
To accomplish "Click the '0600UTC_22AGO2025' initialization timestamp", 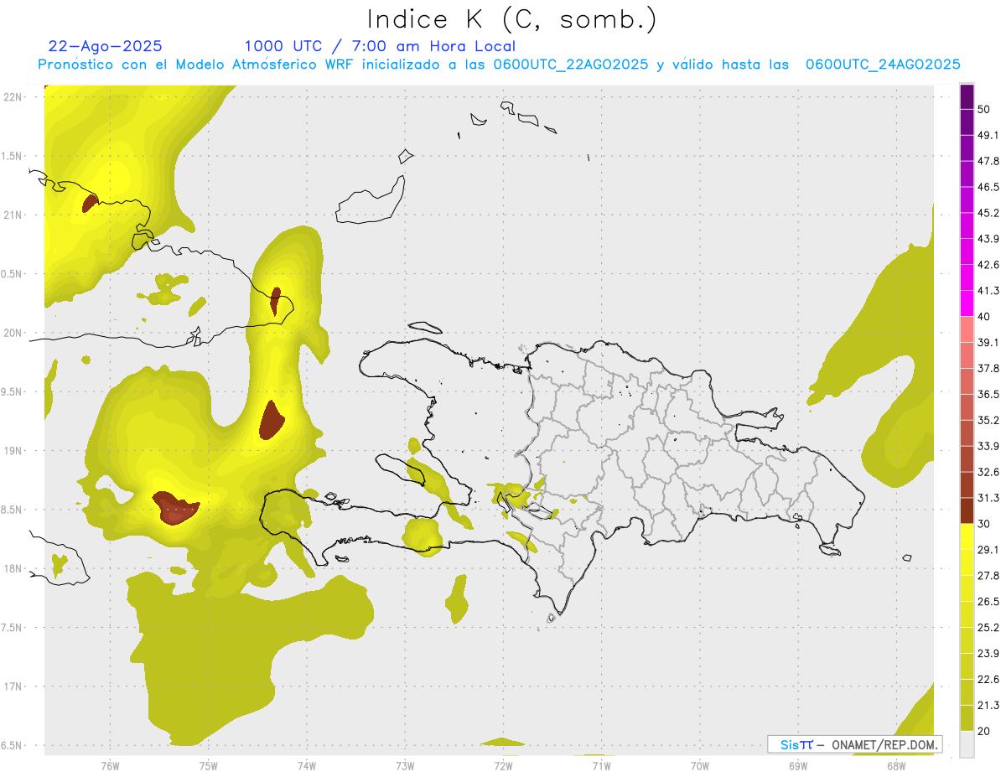I will (x=571, y=65).
